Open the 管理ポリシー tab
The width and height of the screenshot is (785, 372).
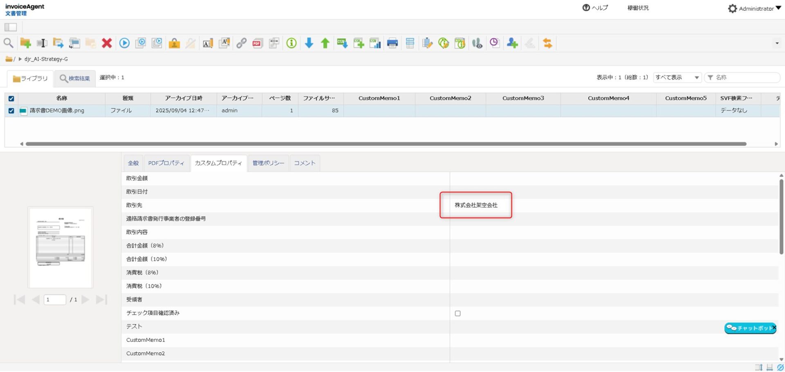click(x=268, y=163)
